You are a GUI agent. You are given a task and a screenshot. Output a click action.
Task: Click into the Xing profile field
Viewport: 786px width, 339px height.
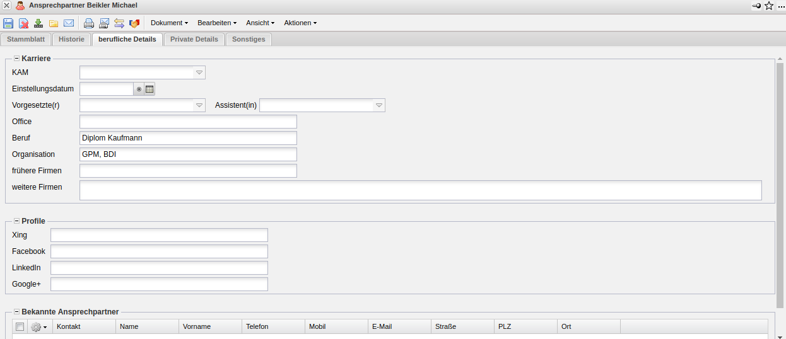pos(159,235)
